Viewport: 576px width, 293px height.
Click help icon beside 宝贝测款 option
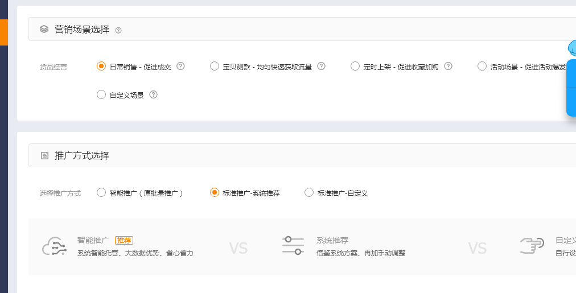(x=321, y=66)
